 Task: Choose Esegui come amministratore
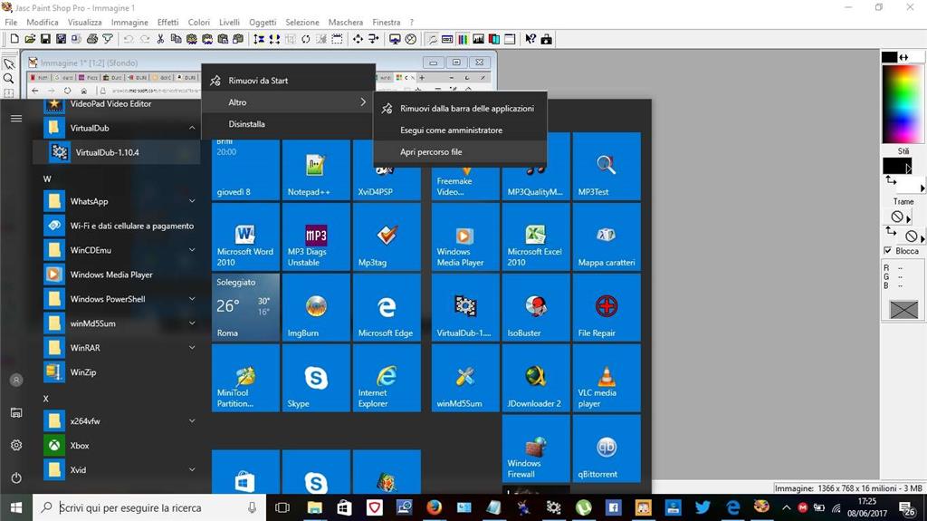point(460,130)
